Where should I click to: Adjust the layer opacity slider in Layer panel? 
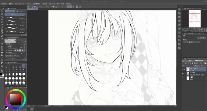199,61
